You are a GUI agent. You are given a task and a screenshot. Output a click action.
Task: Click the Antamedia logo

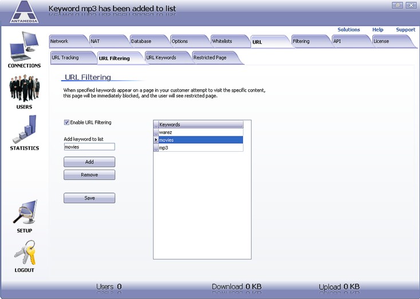click(25, 12)
